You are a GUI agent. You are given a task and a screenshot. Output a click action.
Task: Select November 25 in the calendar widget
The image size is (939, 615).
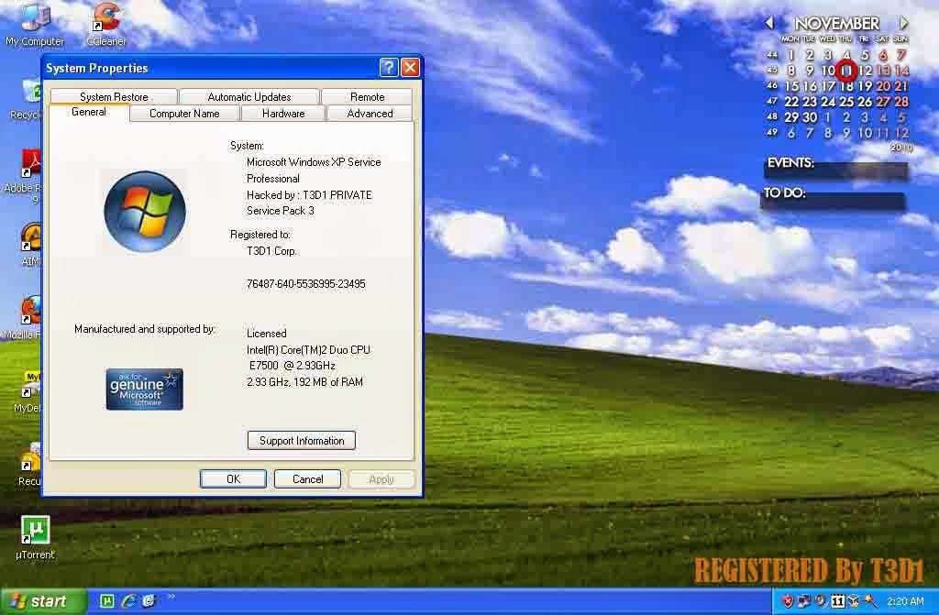[846, 102]
